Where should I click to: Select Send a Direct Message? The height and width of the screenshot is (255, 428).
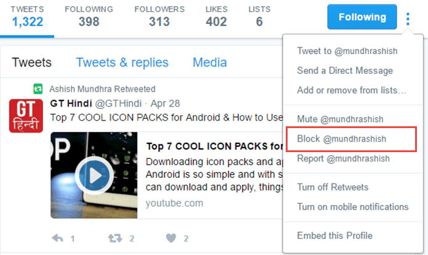pos(345,71)
